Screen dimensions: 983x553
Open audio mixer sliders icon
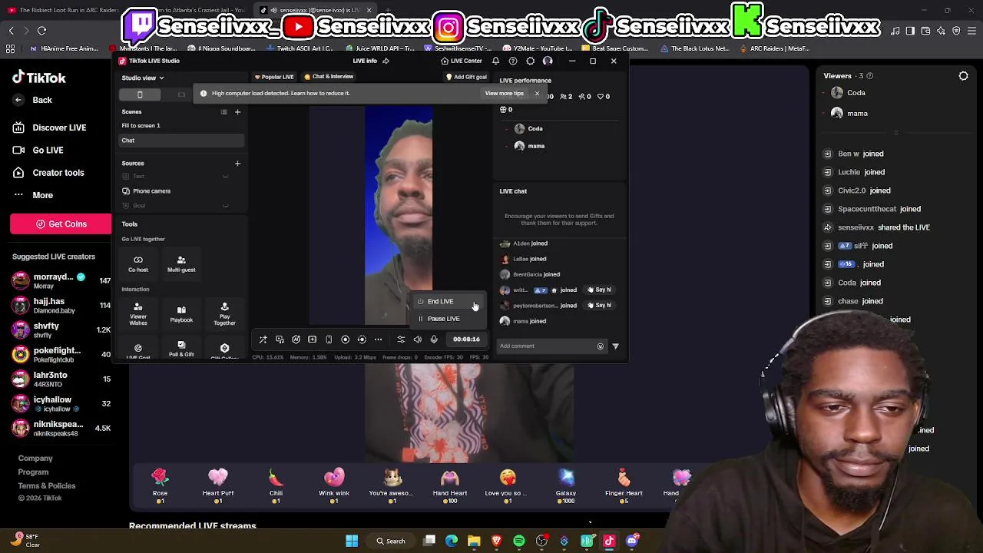coord(401,339)
